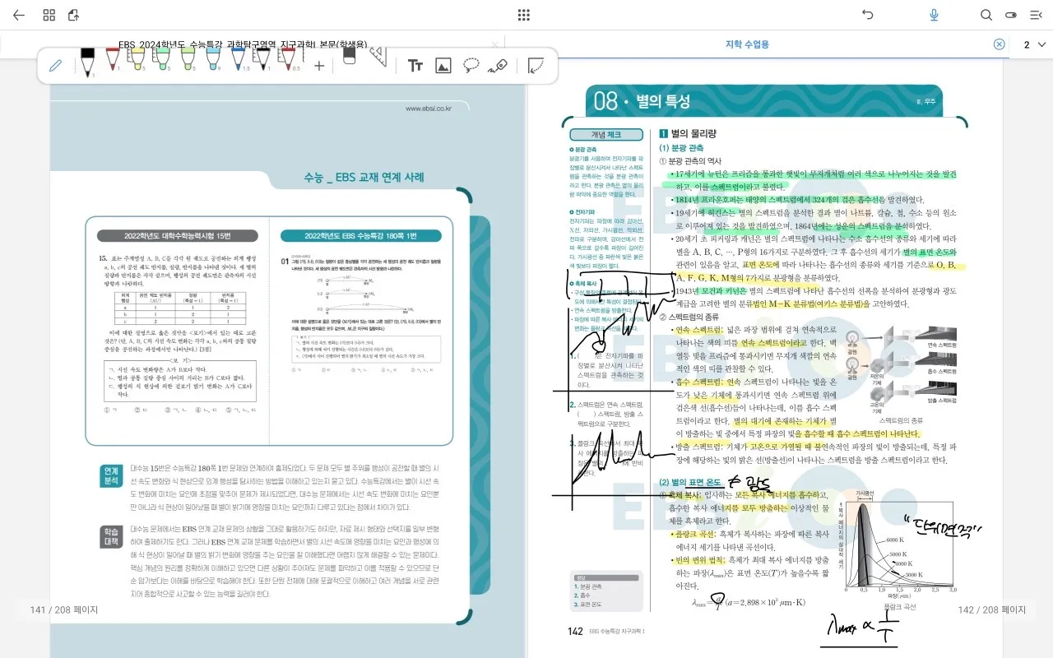The width and height of the screenshot is (1053, 658).
Task: Tap the 2022학년도 EBS 수능특강 180쪽 1번 header
Action: click(x=360, y=236)
